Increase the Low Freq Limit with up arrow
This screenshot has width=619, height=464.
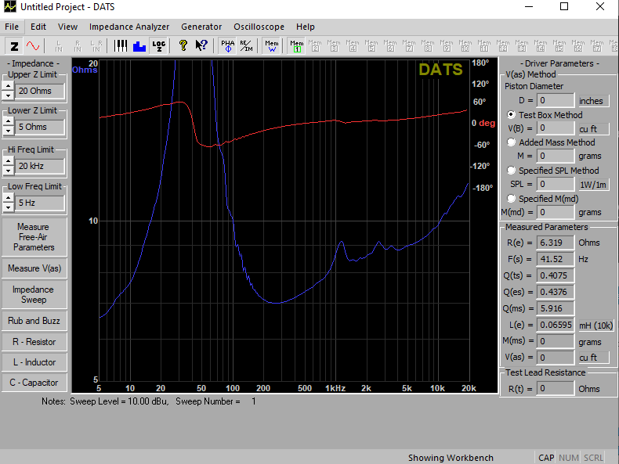tap(9, 198)
